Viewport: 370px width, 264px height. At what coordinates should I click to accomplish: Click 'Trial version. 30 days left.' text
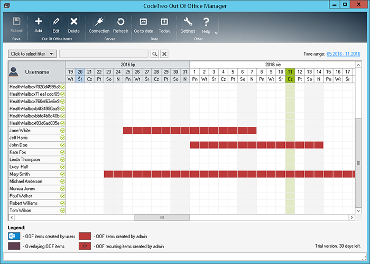(338, 246)
